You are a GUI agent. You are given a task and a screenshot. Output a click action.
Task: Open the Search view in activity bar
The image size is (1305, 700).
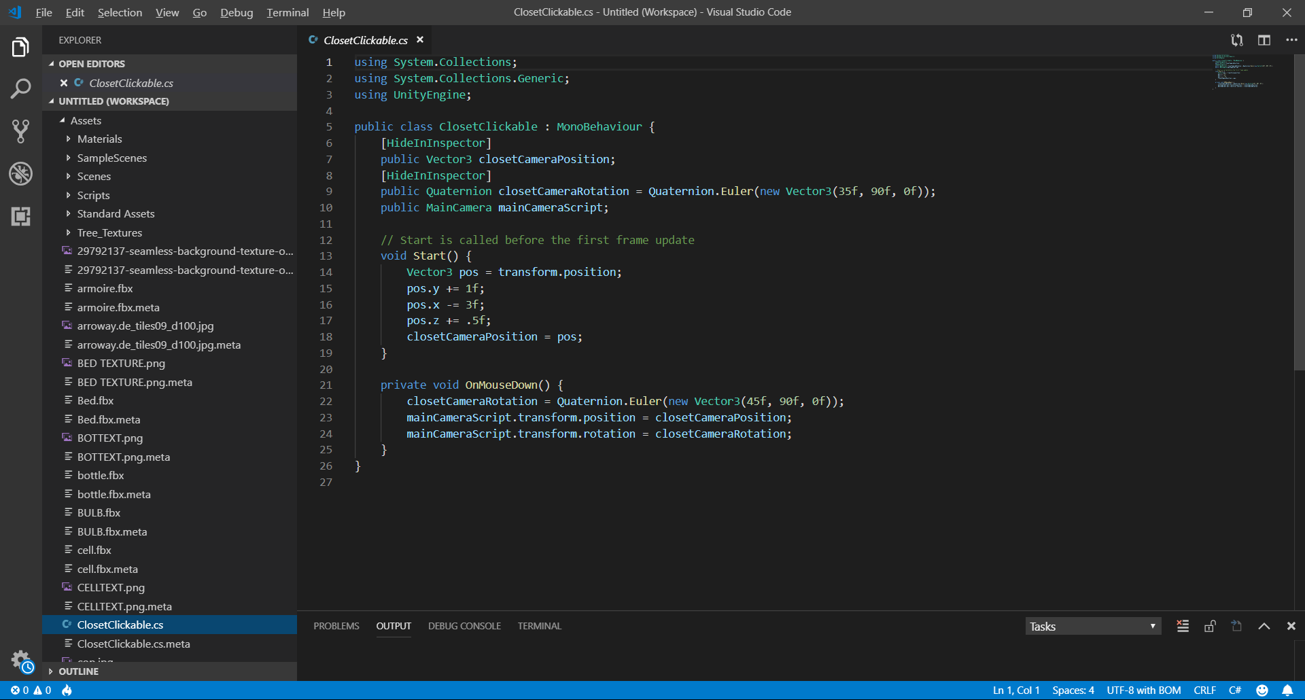pos(20,88)
